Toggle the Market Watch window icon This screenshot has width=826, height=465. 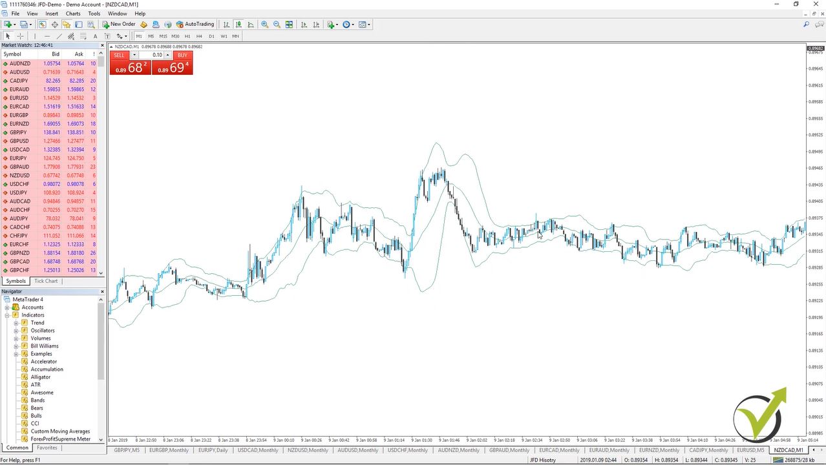(43, 25)
